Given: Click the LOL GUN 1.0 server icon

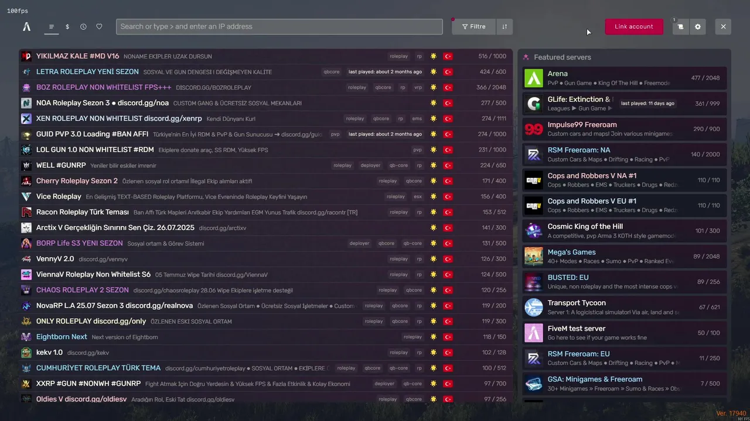Looking at the screenshot, I should tap(26, 150).
